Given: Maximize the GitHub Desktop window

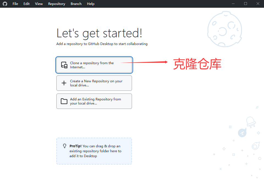Looking at the screenshot, I should tap(246, 4).
